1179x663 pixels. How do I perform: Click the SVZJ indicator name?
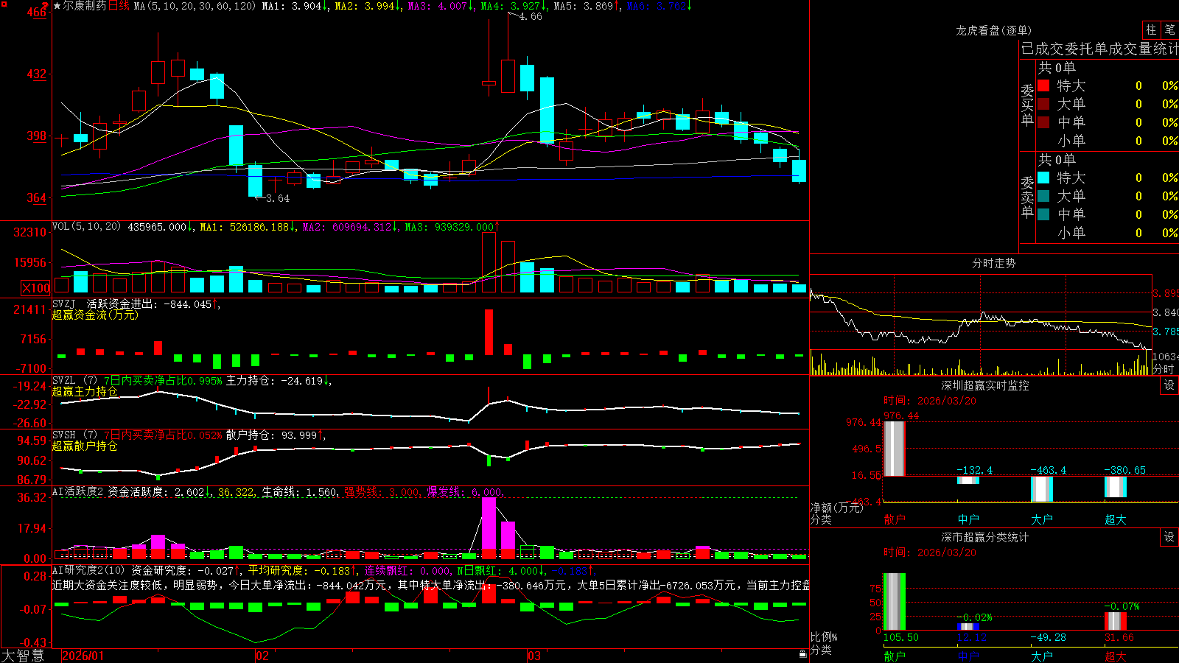64,304
